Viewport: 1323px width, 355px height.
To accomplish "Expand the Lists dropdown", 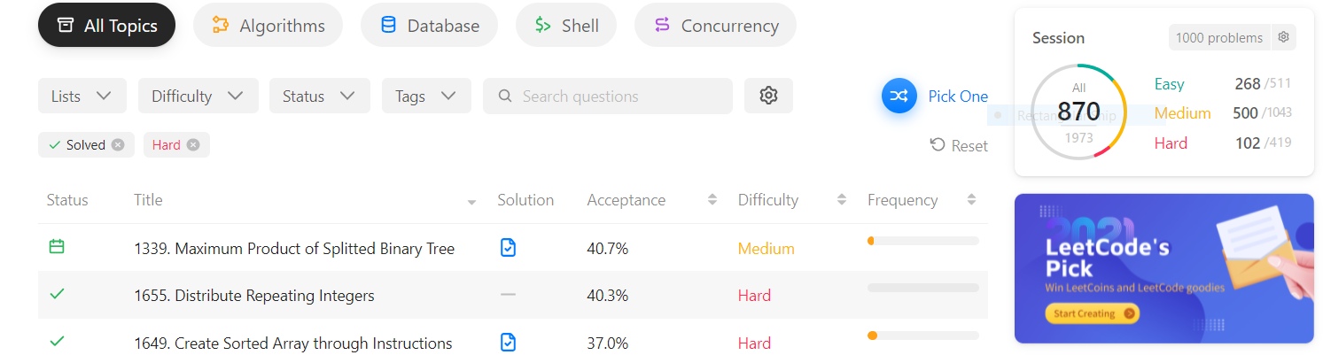I will (82, 96).
